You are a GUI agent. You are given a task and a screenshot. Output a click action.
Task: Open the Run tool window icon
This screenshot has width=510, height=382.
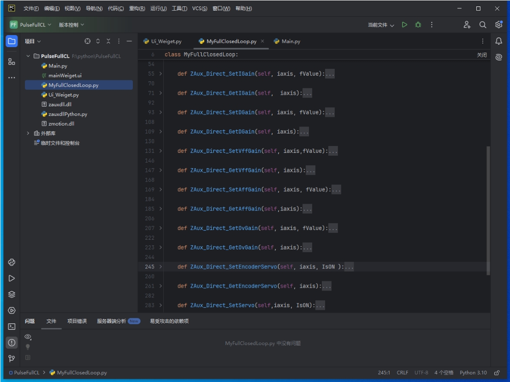click(12, 279)
